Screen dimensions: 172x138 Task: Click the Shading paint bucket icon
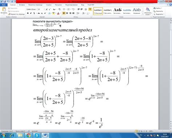pyautogui.click(x=83, y=13)
